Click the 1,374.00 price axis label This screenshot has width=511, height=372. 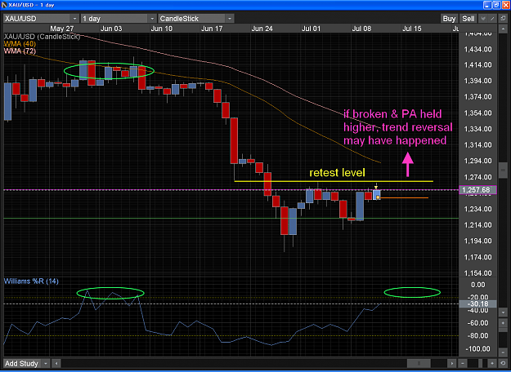pos(478,97)
